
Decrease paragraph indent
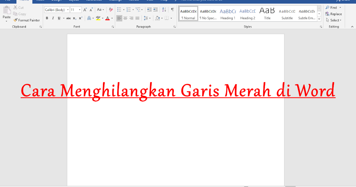(x=149, y=10)
